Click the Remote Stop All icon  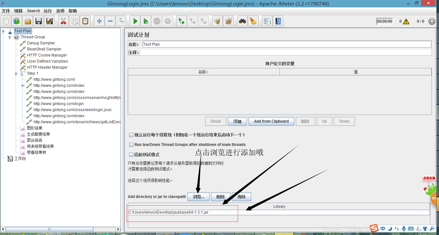192,21
